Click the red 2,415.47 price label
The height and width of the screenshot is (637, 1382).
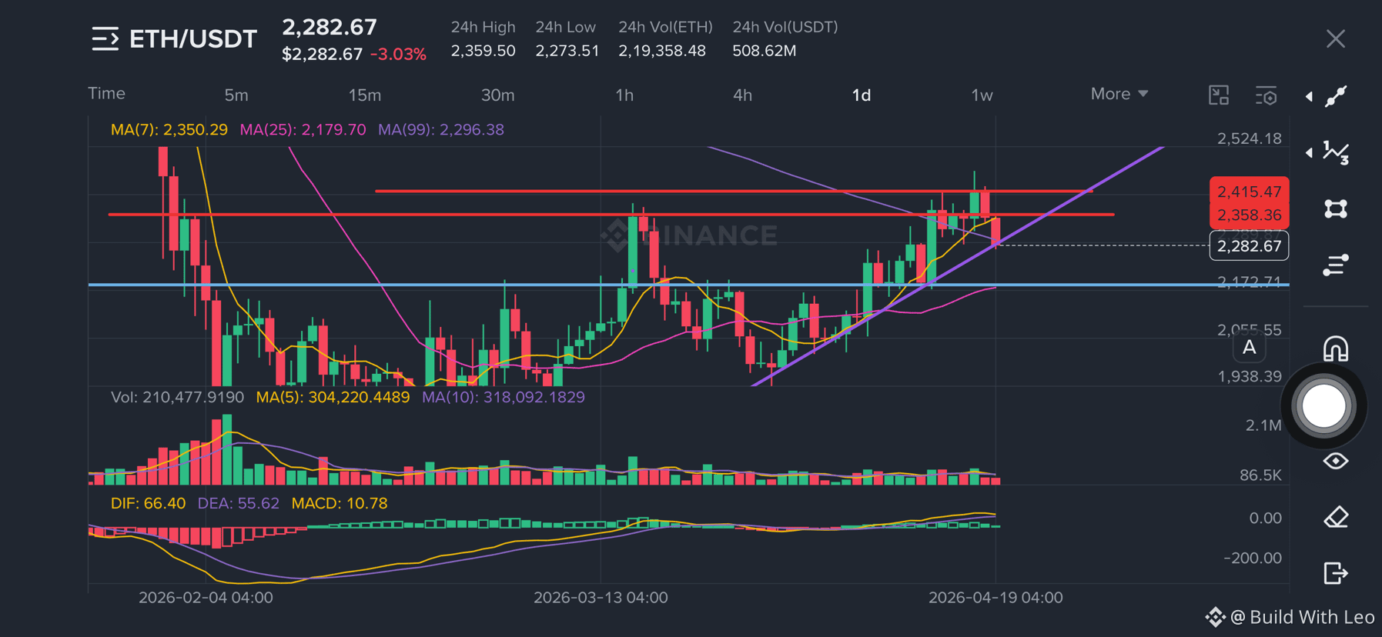coord(1249,192)
